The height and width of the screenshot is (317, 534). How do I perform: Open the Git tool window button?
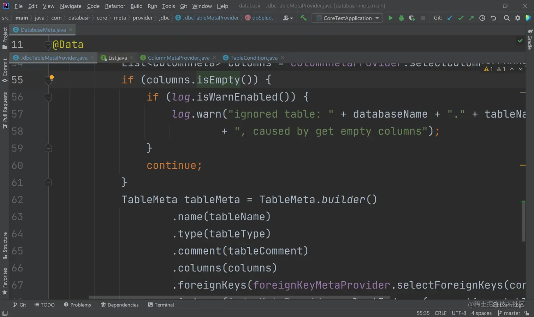(19, 305)
